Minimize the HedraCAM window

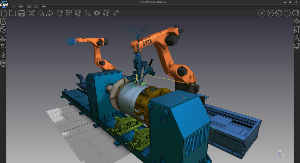click(x=285, y=2)
